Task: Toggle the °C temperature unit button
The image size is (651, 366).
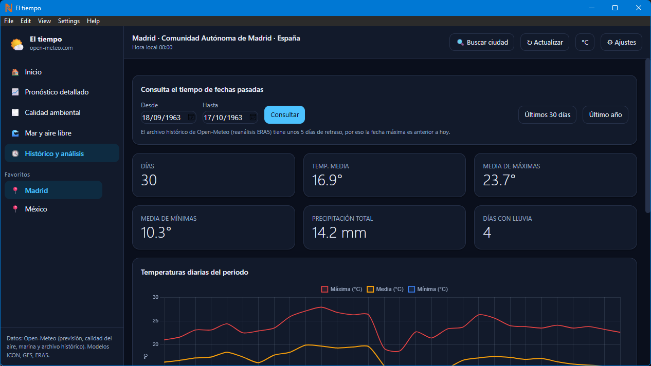Action: (585, 43)
